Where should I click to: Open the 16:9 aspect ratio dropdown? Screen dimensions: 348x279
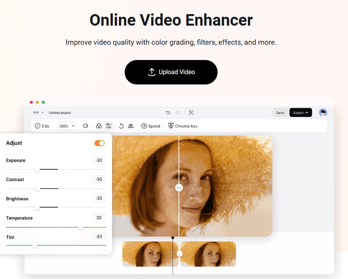(37, 112)
